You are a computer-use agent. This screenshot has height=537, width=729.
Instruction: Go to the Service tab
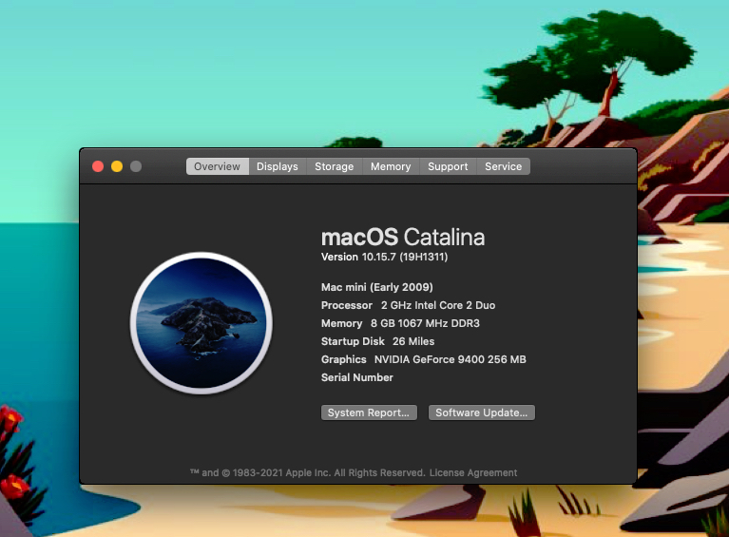504,166
